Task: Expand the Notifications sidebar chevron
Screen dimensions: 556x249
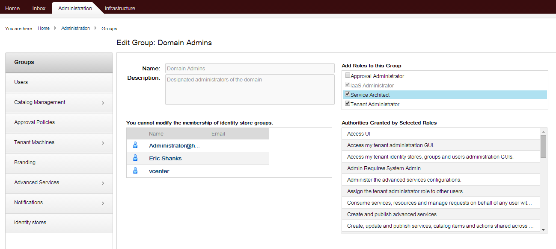Action: (x=103, y=203)
